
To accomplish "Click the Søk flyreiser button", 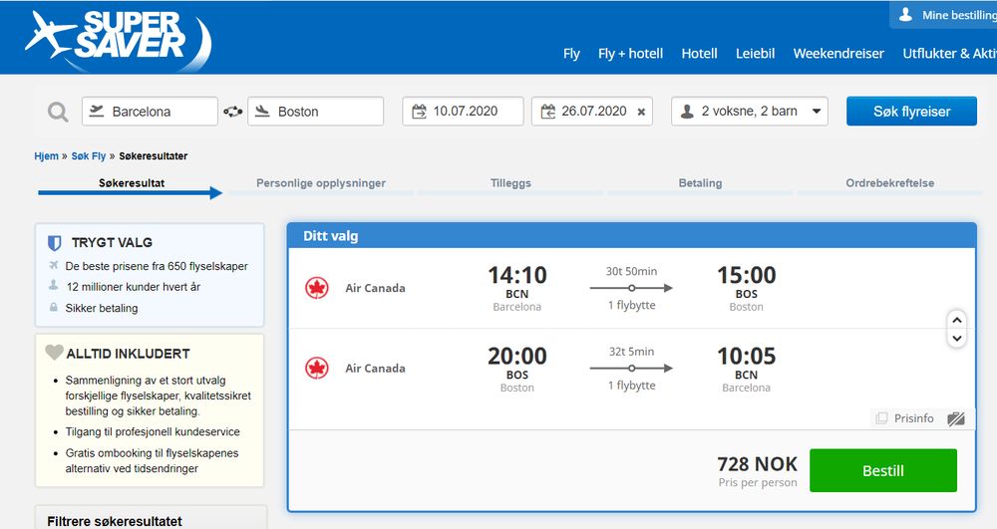I will click(911, 112).
